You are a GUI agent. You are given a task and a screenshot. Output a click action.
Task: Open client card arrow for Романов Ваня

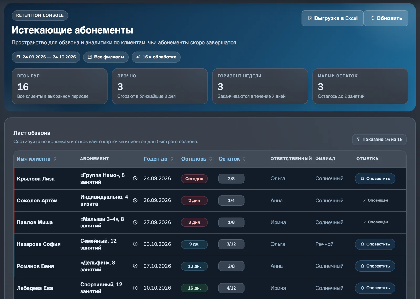[135, 266]
